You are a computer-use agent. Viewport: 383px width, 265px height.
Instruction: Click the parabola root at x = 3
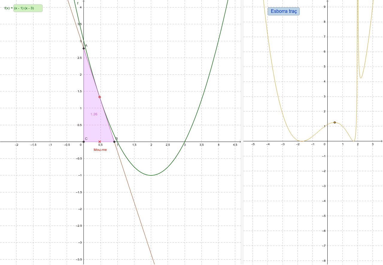click(x=185, y=142)
